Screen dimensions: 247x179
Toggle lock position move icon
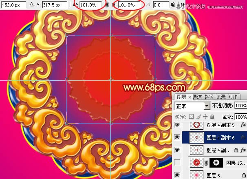coord(205,117)
